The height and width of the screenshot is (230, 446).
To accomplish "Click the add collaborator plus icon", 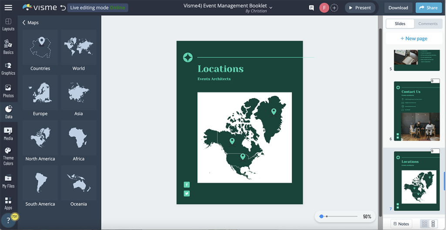I will 334,8.
